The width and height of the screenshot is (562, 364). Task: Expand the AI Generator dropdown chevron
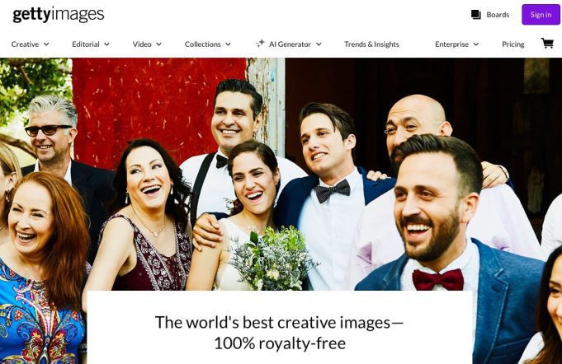319,44
